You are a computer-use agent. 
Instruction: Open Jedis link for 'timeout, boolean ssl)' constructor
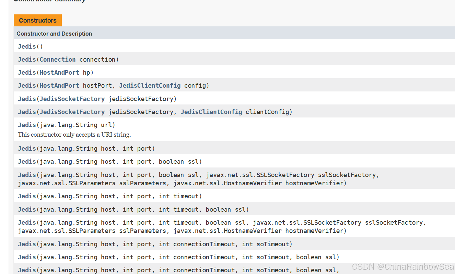pos(27,210)
